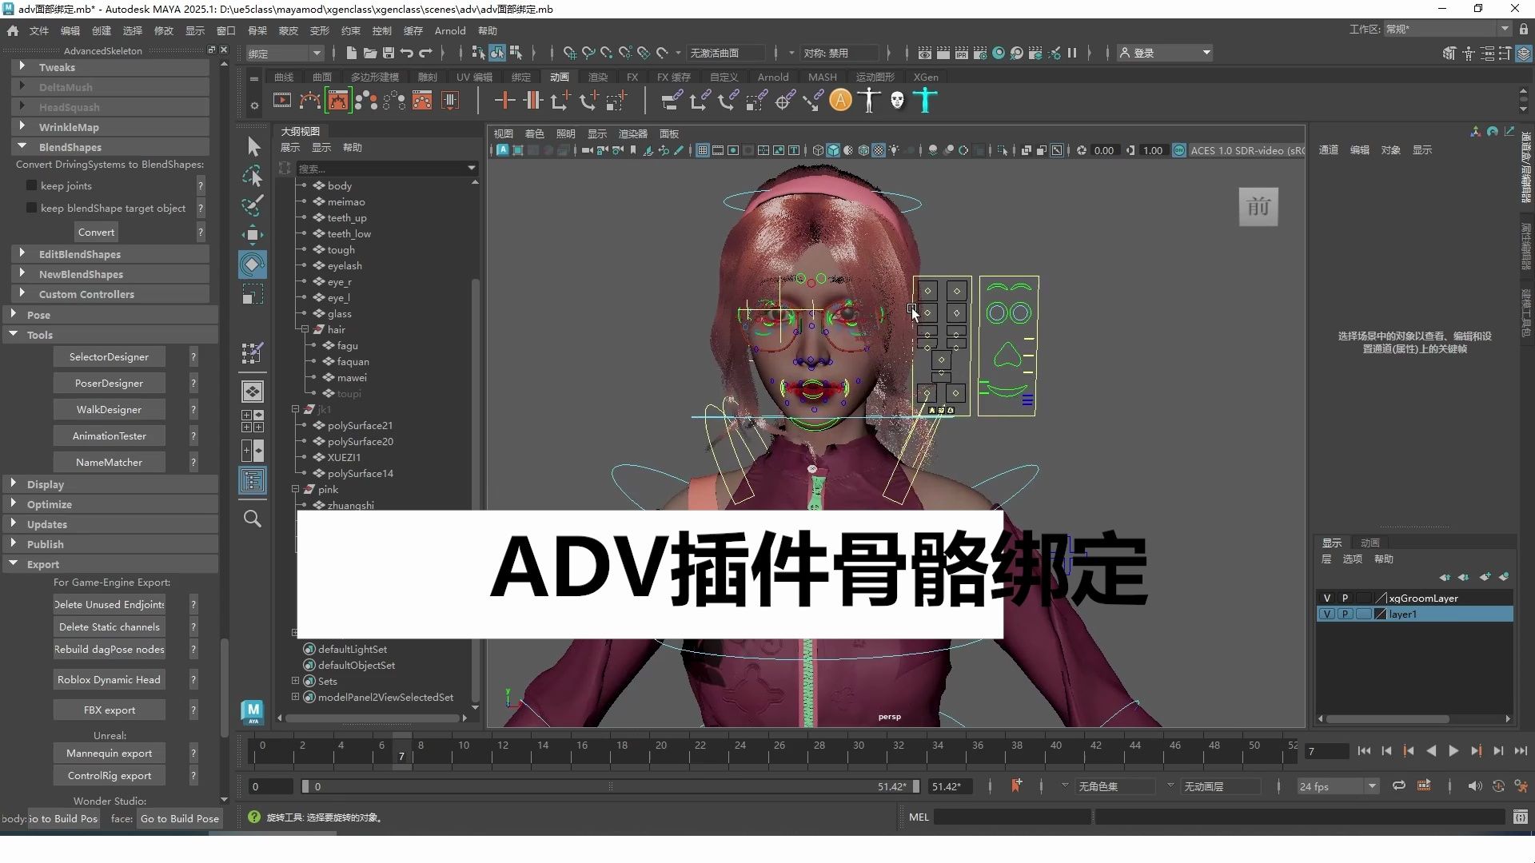Toggle P playback of xgGroomLayer
The height and width of the screenshot is (863, 1535).
click(x=1345, y=598)
